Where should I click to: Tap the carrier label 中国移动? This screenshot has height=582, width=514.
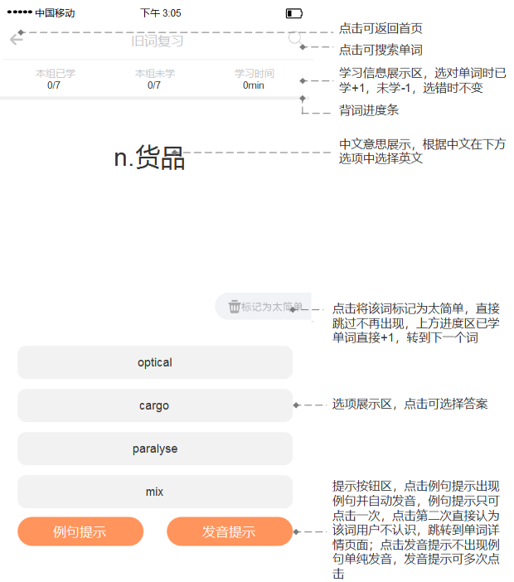(55, 13)
